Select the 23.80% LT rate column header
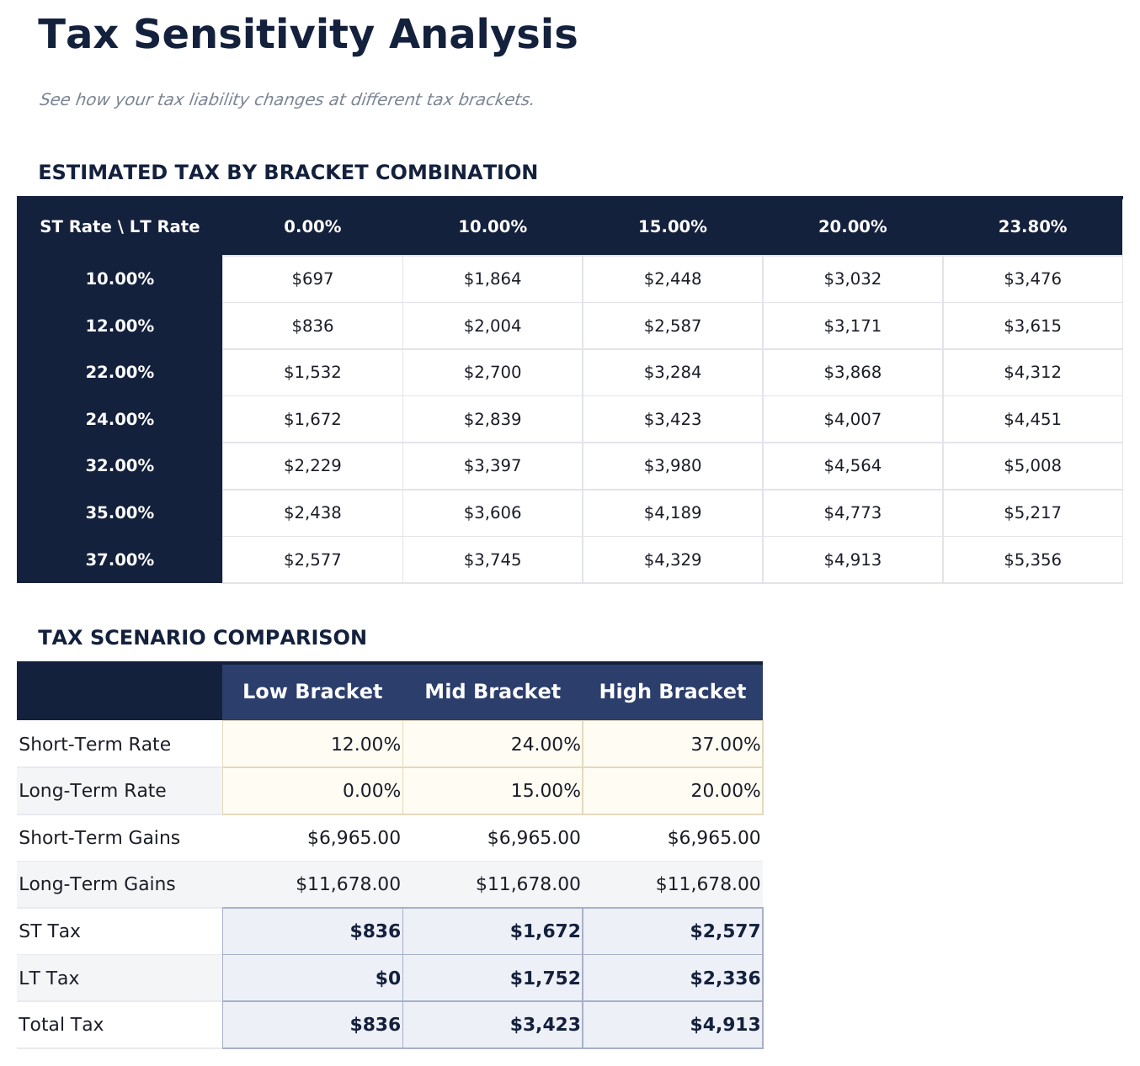This screenshot has width=1140, height=1066. [1032, 226]
